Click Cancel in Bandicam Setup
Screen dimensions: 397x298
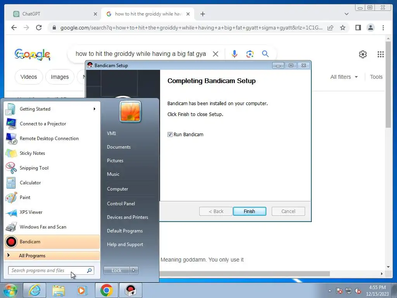tap(288, 211)
